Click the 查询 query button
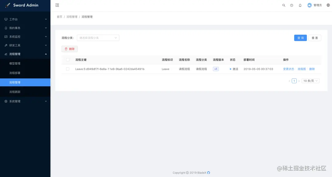 (300, 38)
